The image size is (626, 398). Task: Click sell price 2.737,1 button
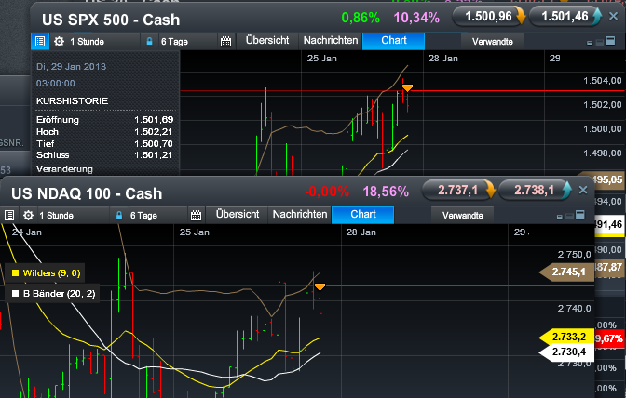tap(458, 190)
